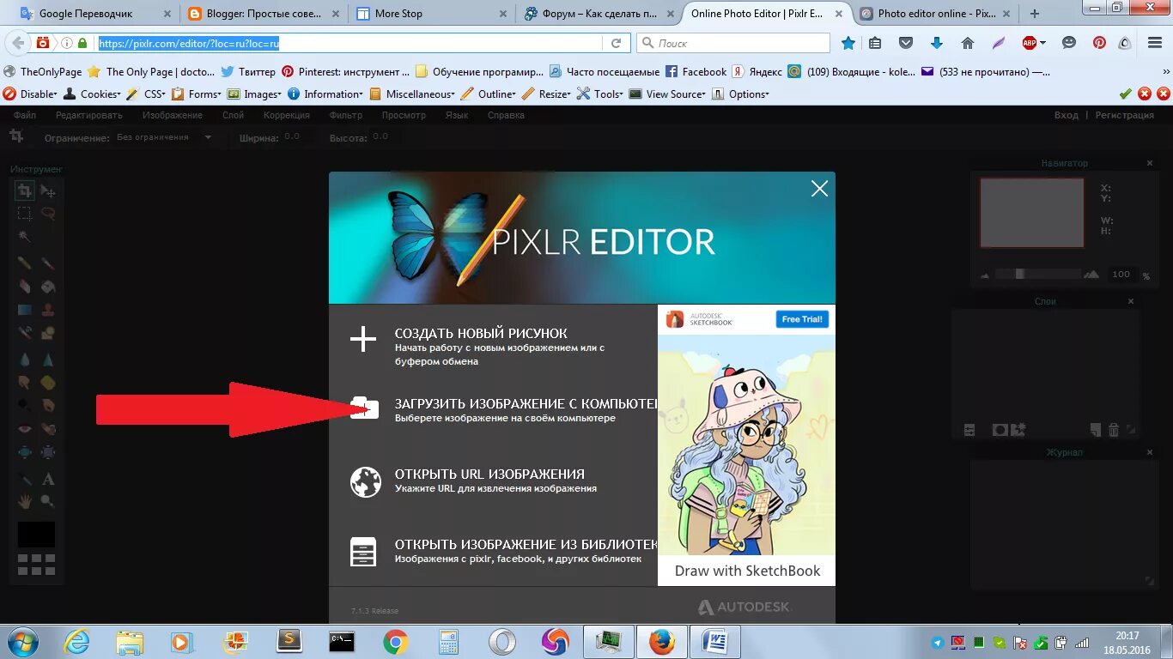
Task: Click the Pinterest toolbar icon
Action: (1099, 43)
